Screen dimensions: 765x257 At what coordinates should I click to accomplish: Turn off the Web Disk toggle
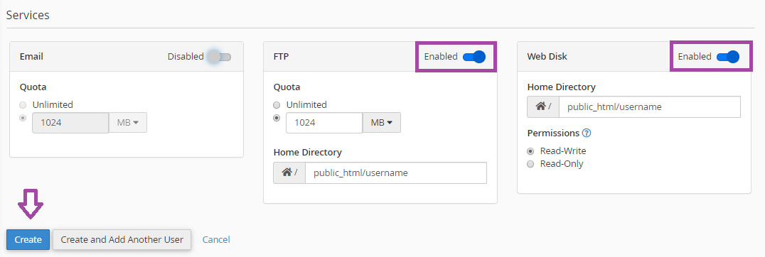click(728, 57)
